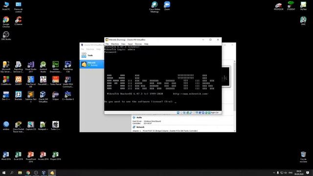The width and height of the screenshot is (313, 176).
Task: Open File Explorer from taskbar
Action: pyautogui.click(x=20, y=173)
